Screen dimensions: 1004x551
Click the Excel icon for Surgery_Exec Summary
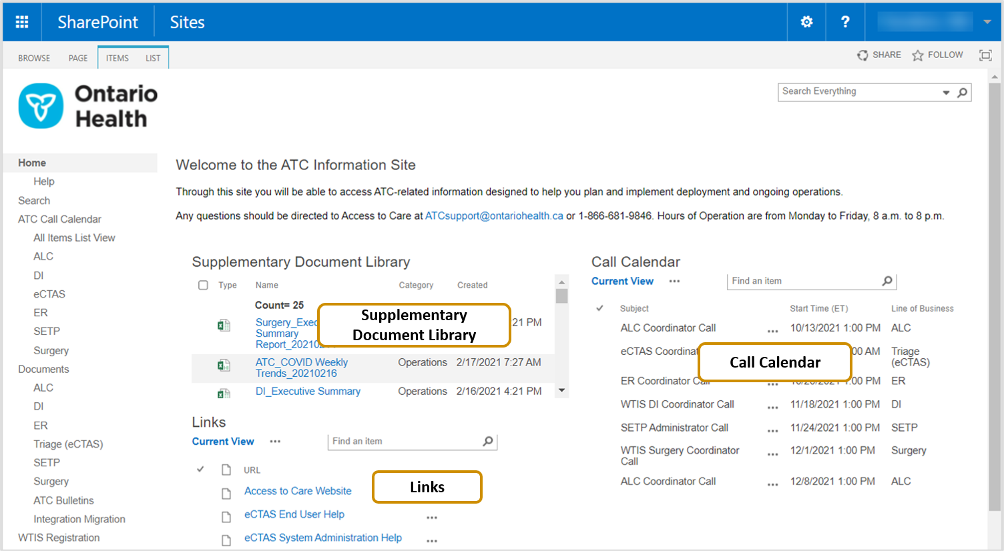tap(224, 326)
